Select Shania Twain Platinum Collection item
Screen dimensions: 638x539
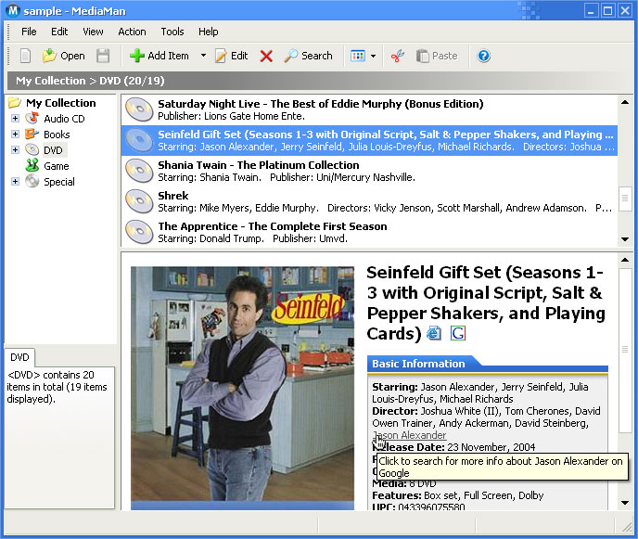[369, 171]
